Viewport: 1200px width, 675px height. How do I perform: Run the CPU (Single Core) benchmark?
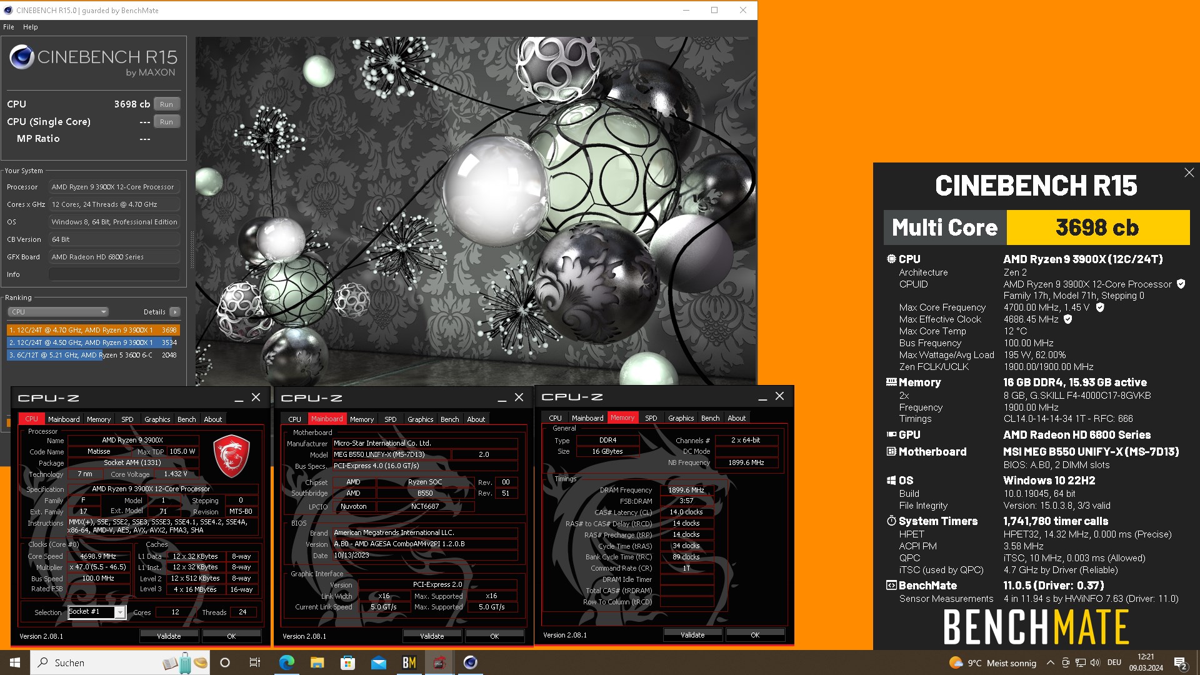[x=166, y=122]
